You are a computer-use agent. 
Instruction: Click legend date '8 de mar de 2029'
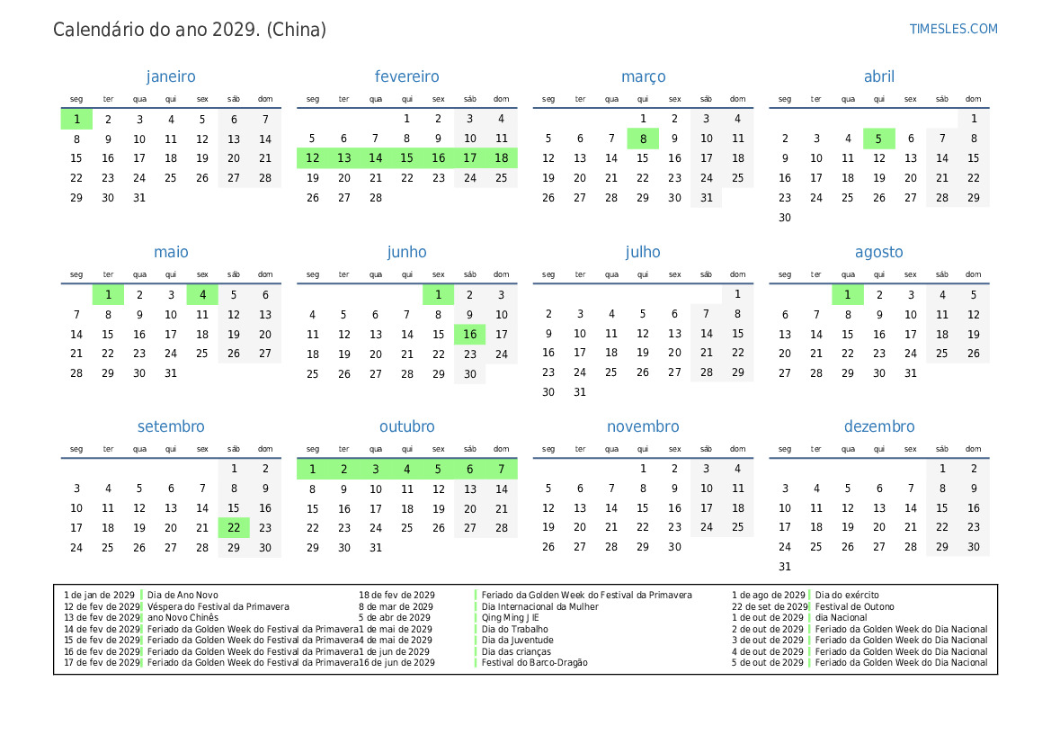[396, 606]
